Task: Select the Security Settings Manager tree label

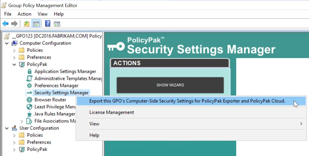Action: point(61,93)
